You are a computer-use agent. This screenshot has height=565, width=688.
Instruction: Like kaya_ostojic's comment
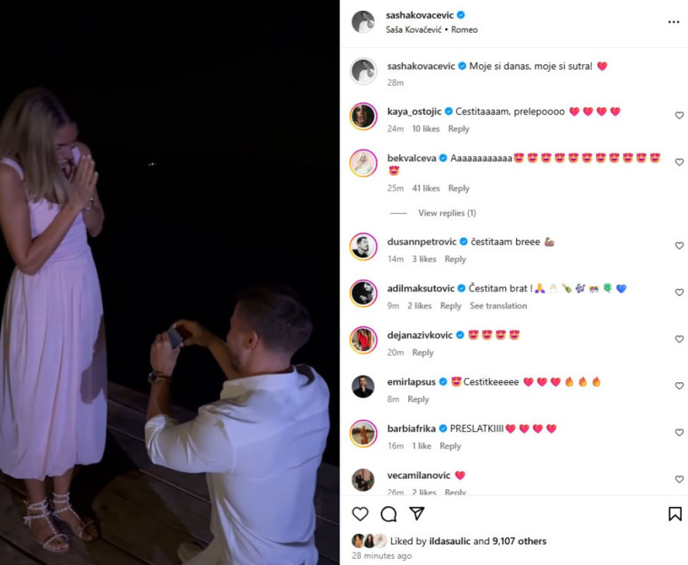(x=679, y=115)
